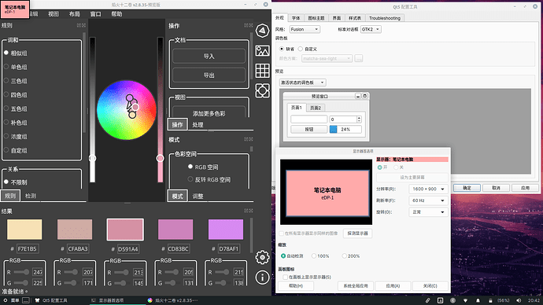
Task: Open the 布局 menu
Action: 75,14
